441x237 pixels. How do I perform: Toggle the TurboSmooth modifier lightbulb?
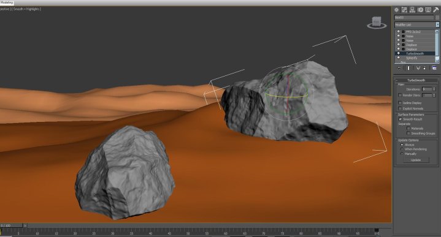click(x=398, y=53)
